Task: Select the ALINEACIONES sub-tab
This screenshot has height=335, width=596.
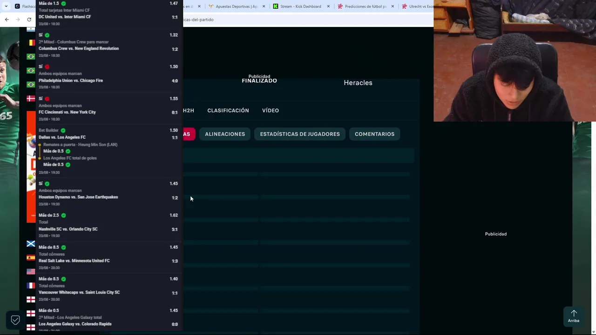Action: [x=225, y=134]
